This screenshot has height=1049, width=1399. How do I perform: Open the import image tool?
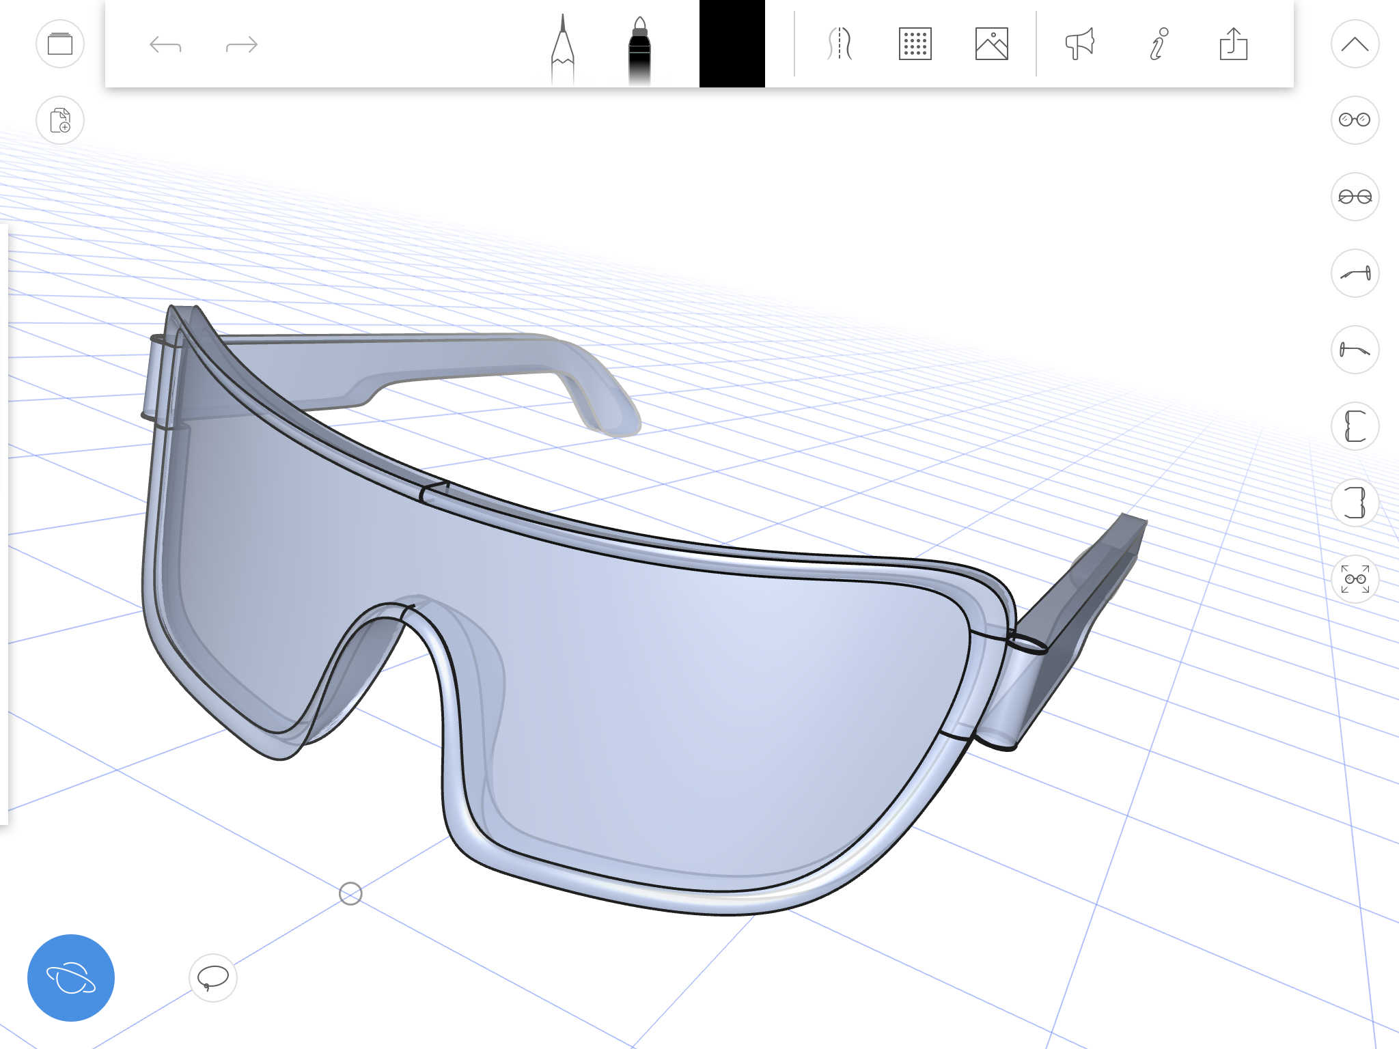click(x=992, y=44)
